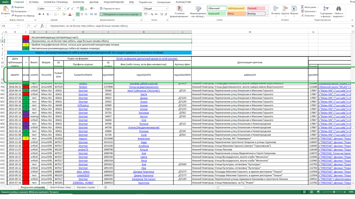Toggle bold formatting (Ж)

[x=39, y=14]
